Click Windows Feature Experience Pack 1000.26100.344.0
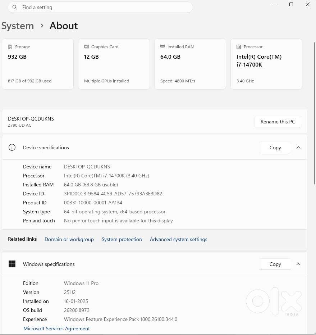Screen dimensions: 316x335 click(x=121, y=319)
